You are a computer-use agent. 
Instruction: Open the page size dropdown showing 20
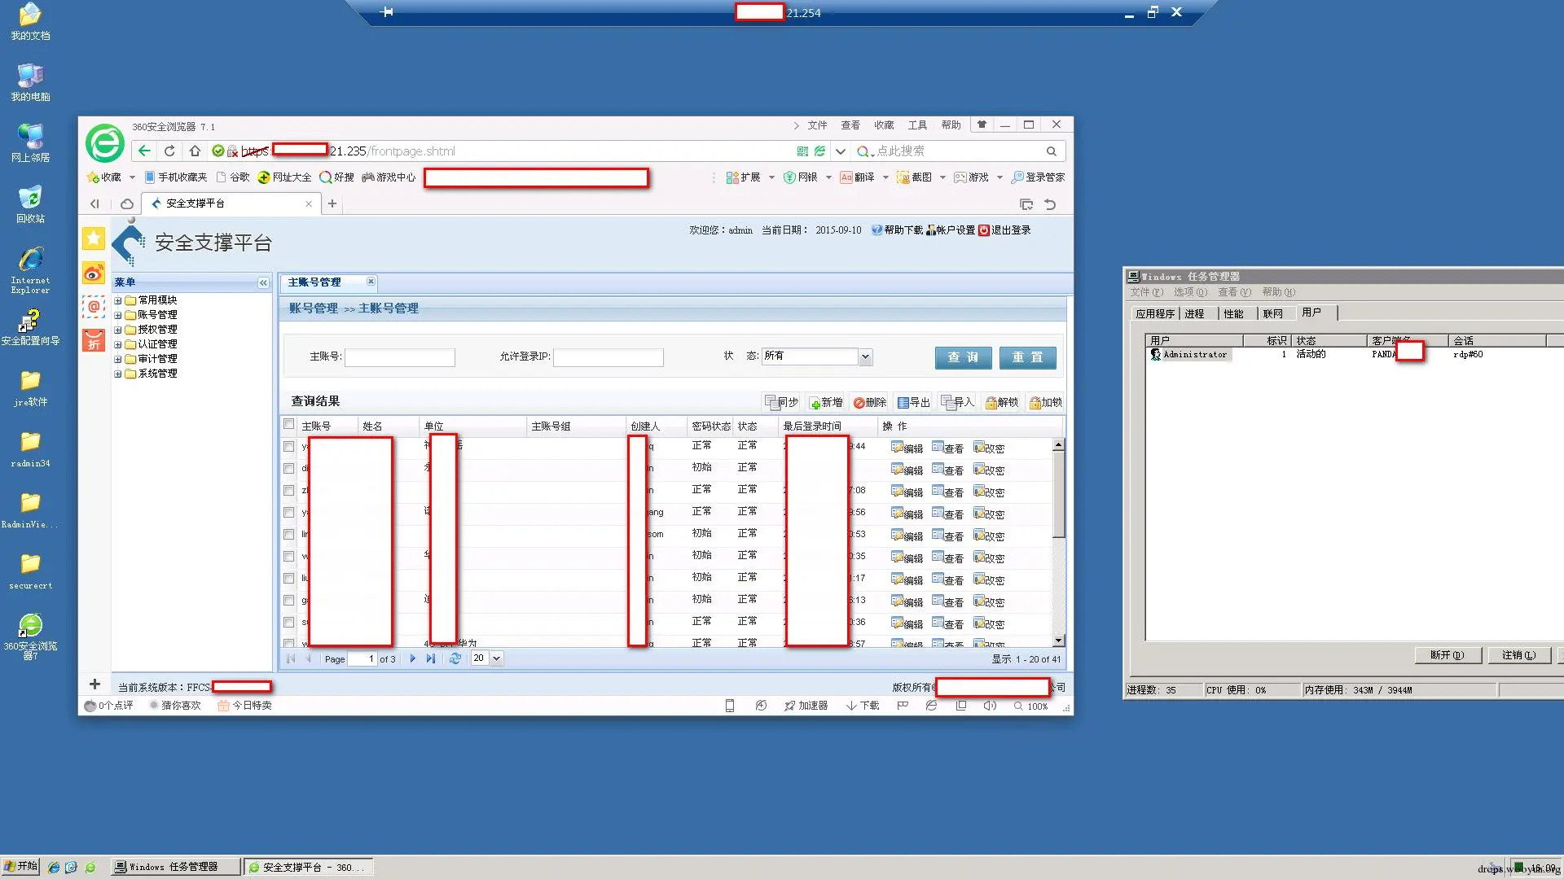coord(496,659)
